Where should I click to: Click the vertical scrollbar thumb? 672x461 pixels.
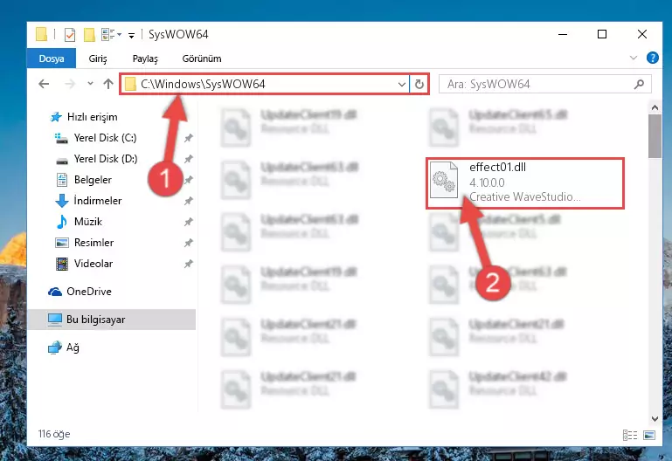pyautogui.click(x=655, y=136)
